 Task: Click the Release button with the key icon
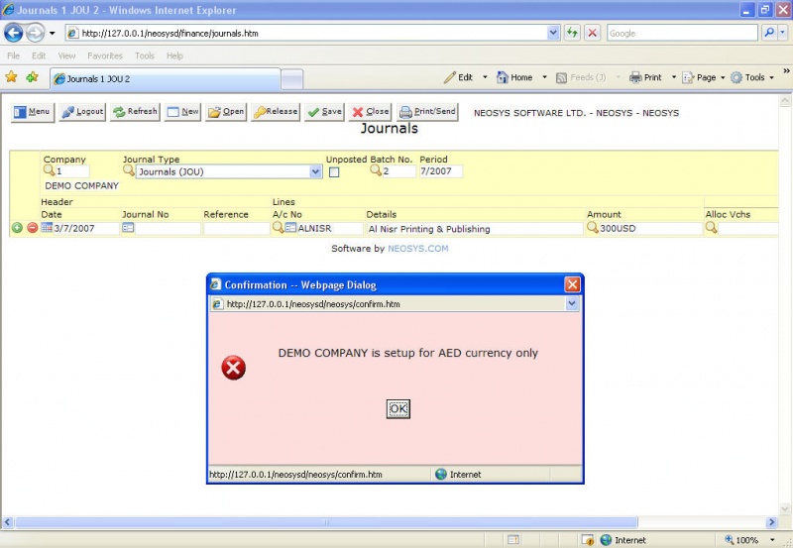[x=276, y=112]
